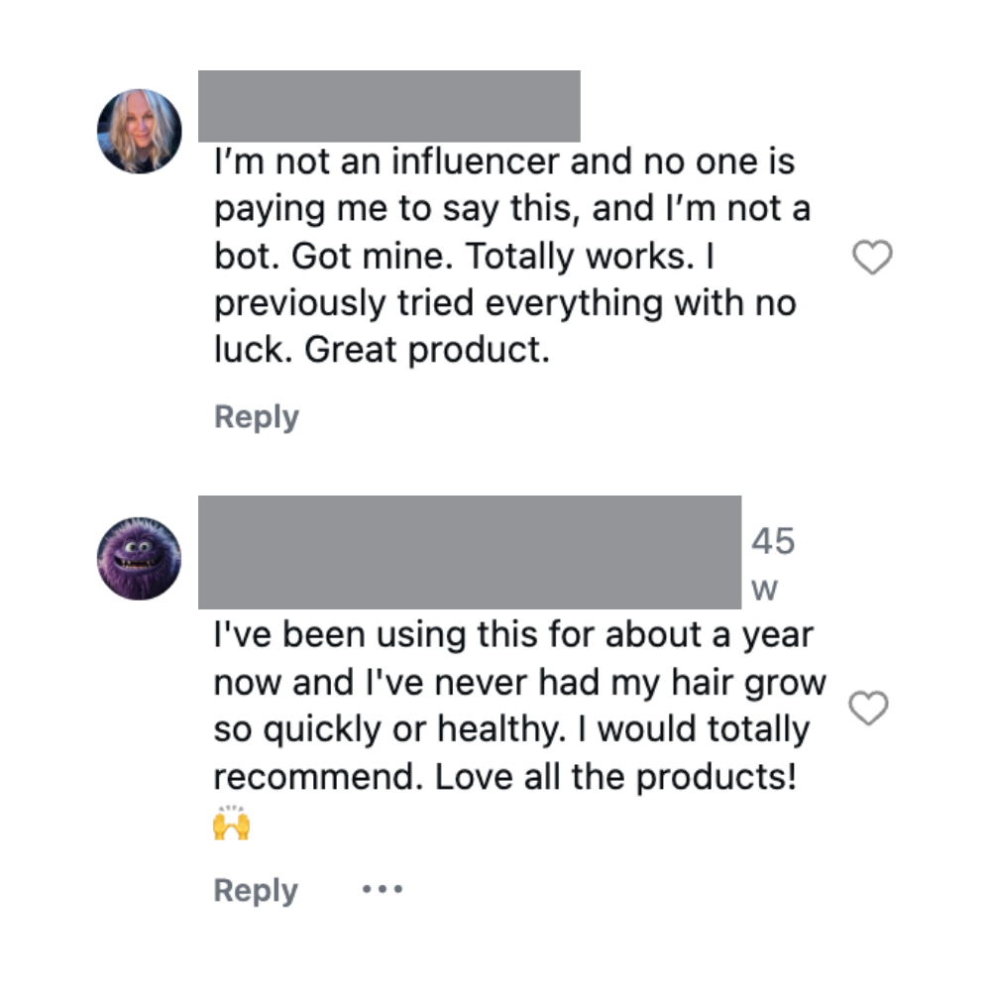
Task: Click the raised hands emoji
Action: coord(231,824)
